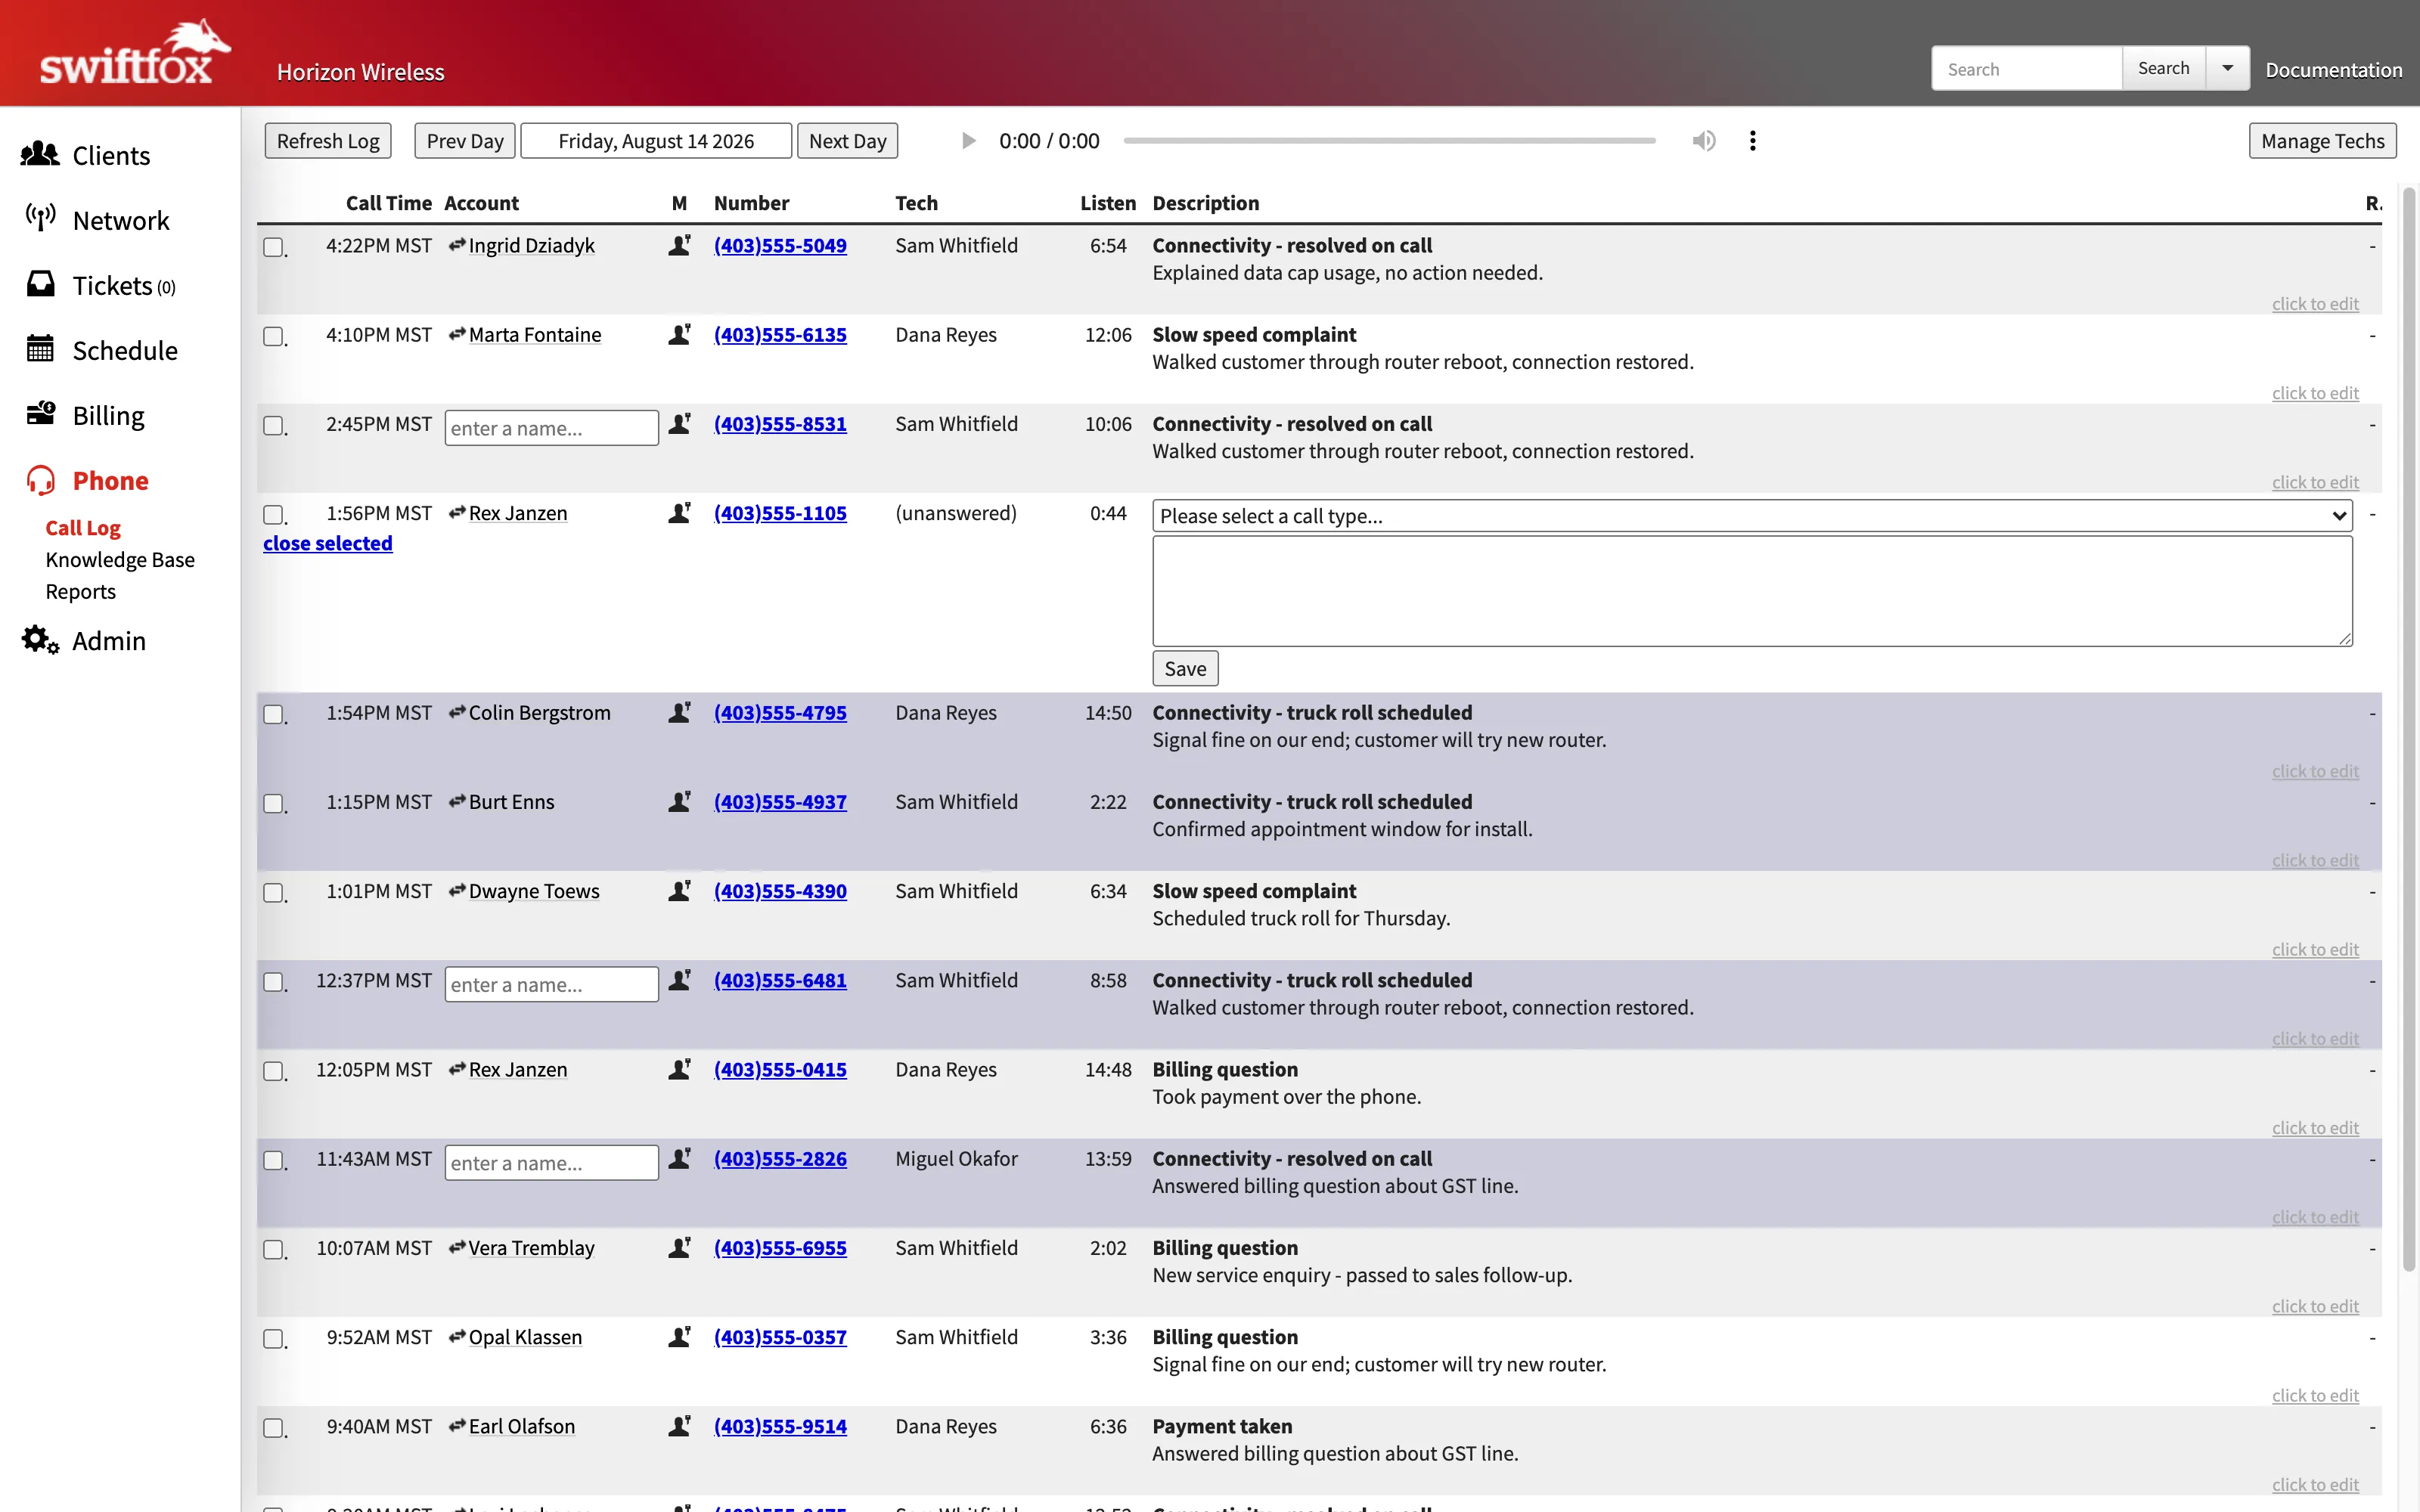Open the Billing icon

[x=40, y=414]
